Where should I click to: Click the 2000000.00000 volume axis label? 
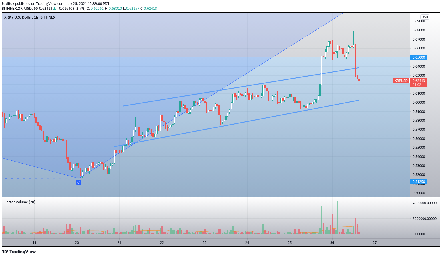click(424, 219)
